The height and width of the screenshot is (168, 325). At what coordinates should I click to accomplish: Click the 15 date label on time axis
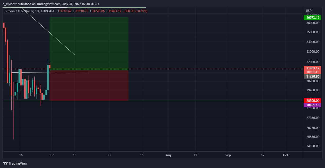tap(195, 155)
